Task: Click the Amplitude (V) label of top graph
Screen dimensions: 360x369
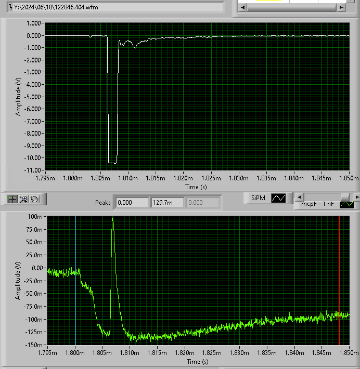Action: (18, 97)
